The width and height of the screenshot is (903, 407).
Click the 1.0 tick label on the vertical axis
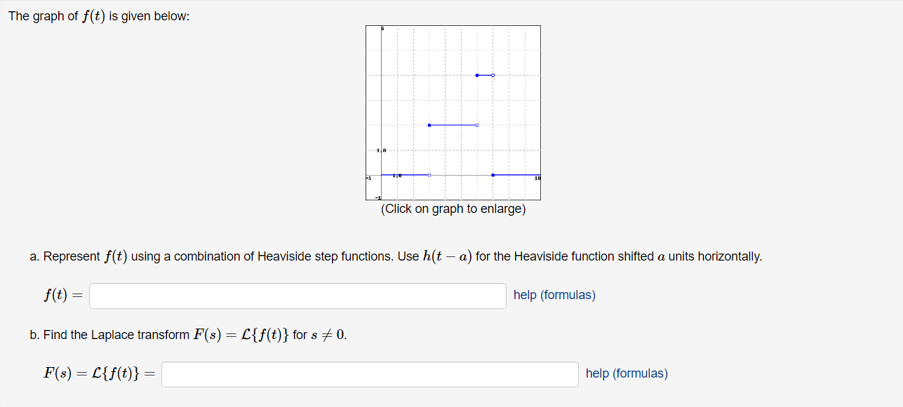pyautogui.click(x=380, y=150)
